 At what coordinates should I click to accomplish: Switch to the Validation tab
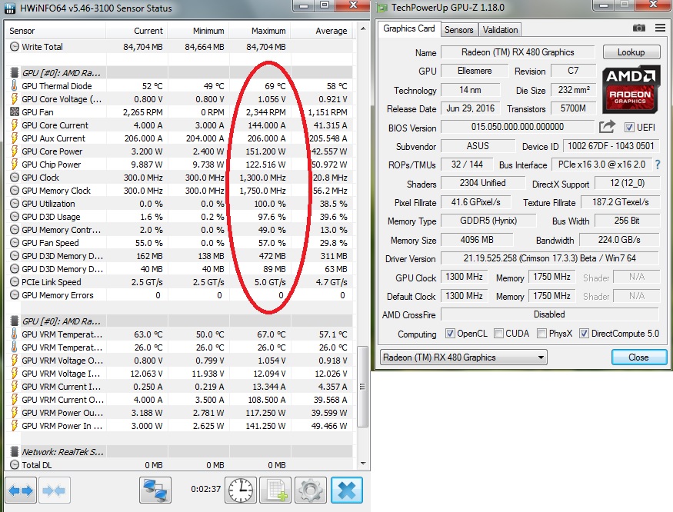[x=500, y=30]
